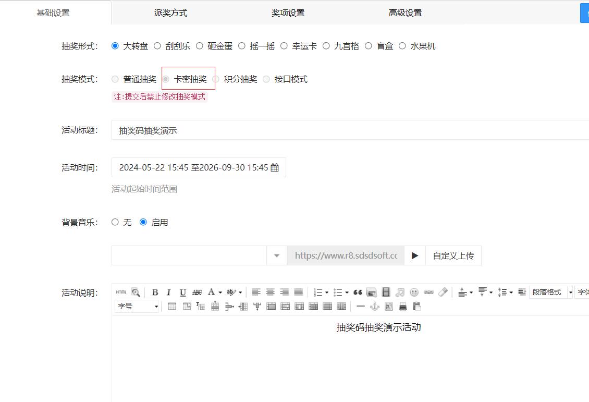589x402 pixels.
Task: Select 九宫格 lottery format
Action: coord(326,46)
